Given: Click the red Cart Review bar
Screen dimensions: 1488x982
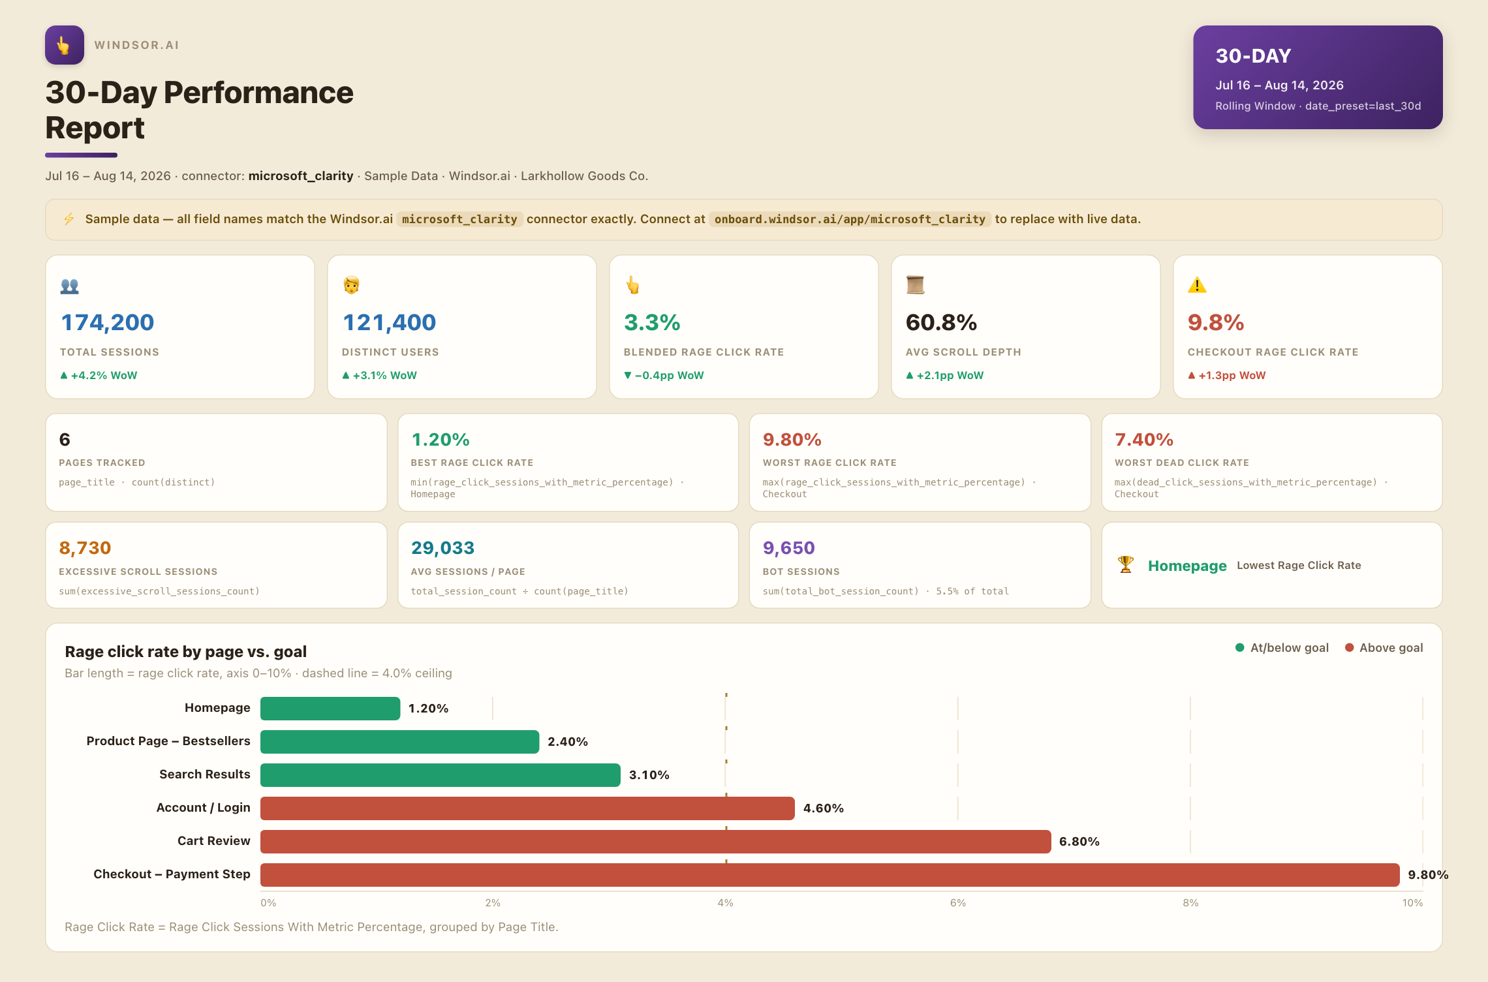Looking at the screenshot, I should click(x=656, y=842).
